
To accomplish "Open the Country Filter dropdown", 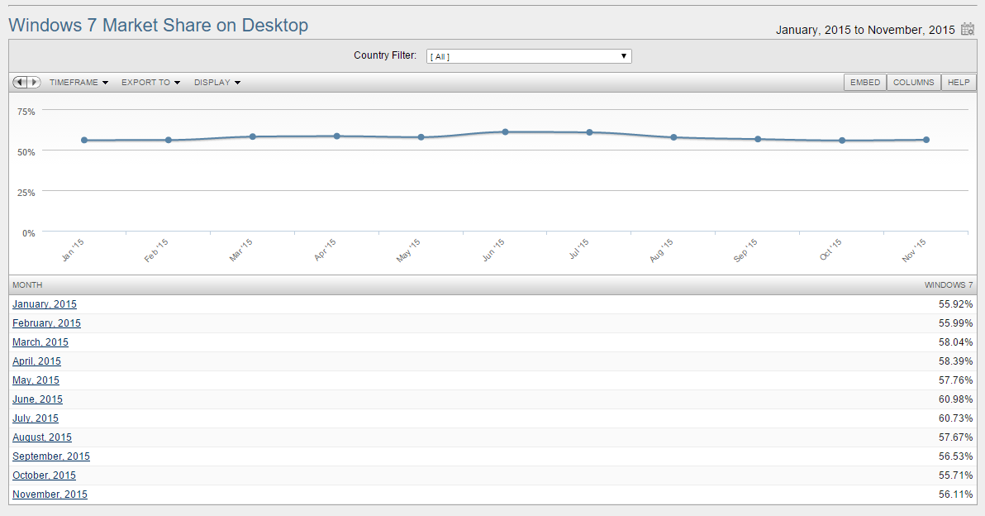I will 529,56.
